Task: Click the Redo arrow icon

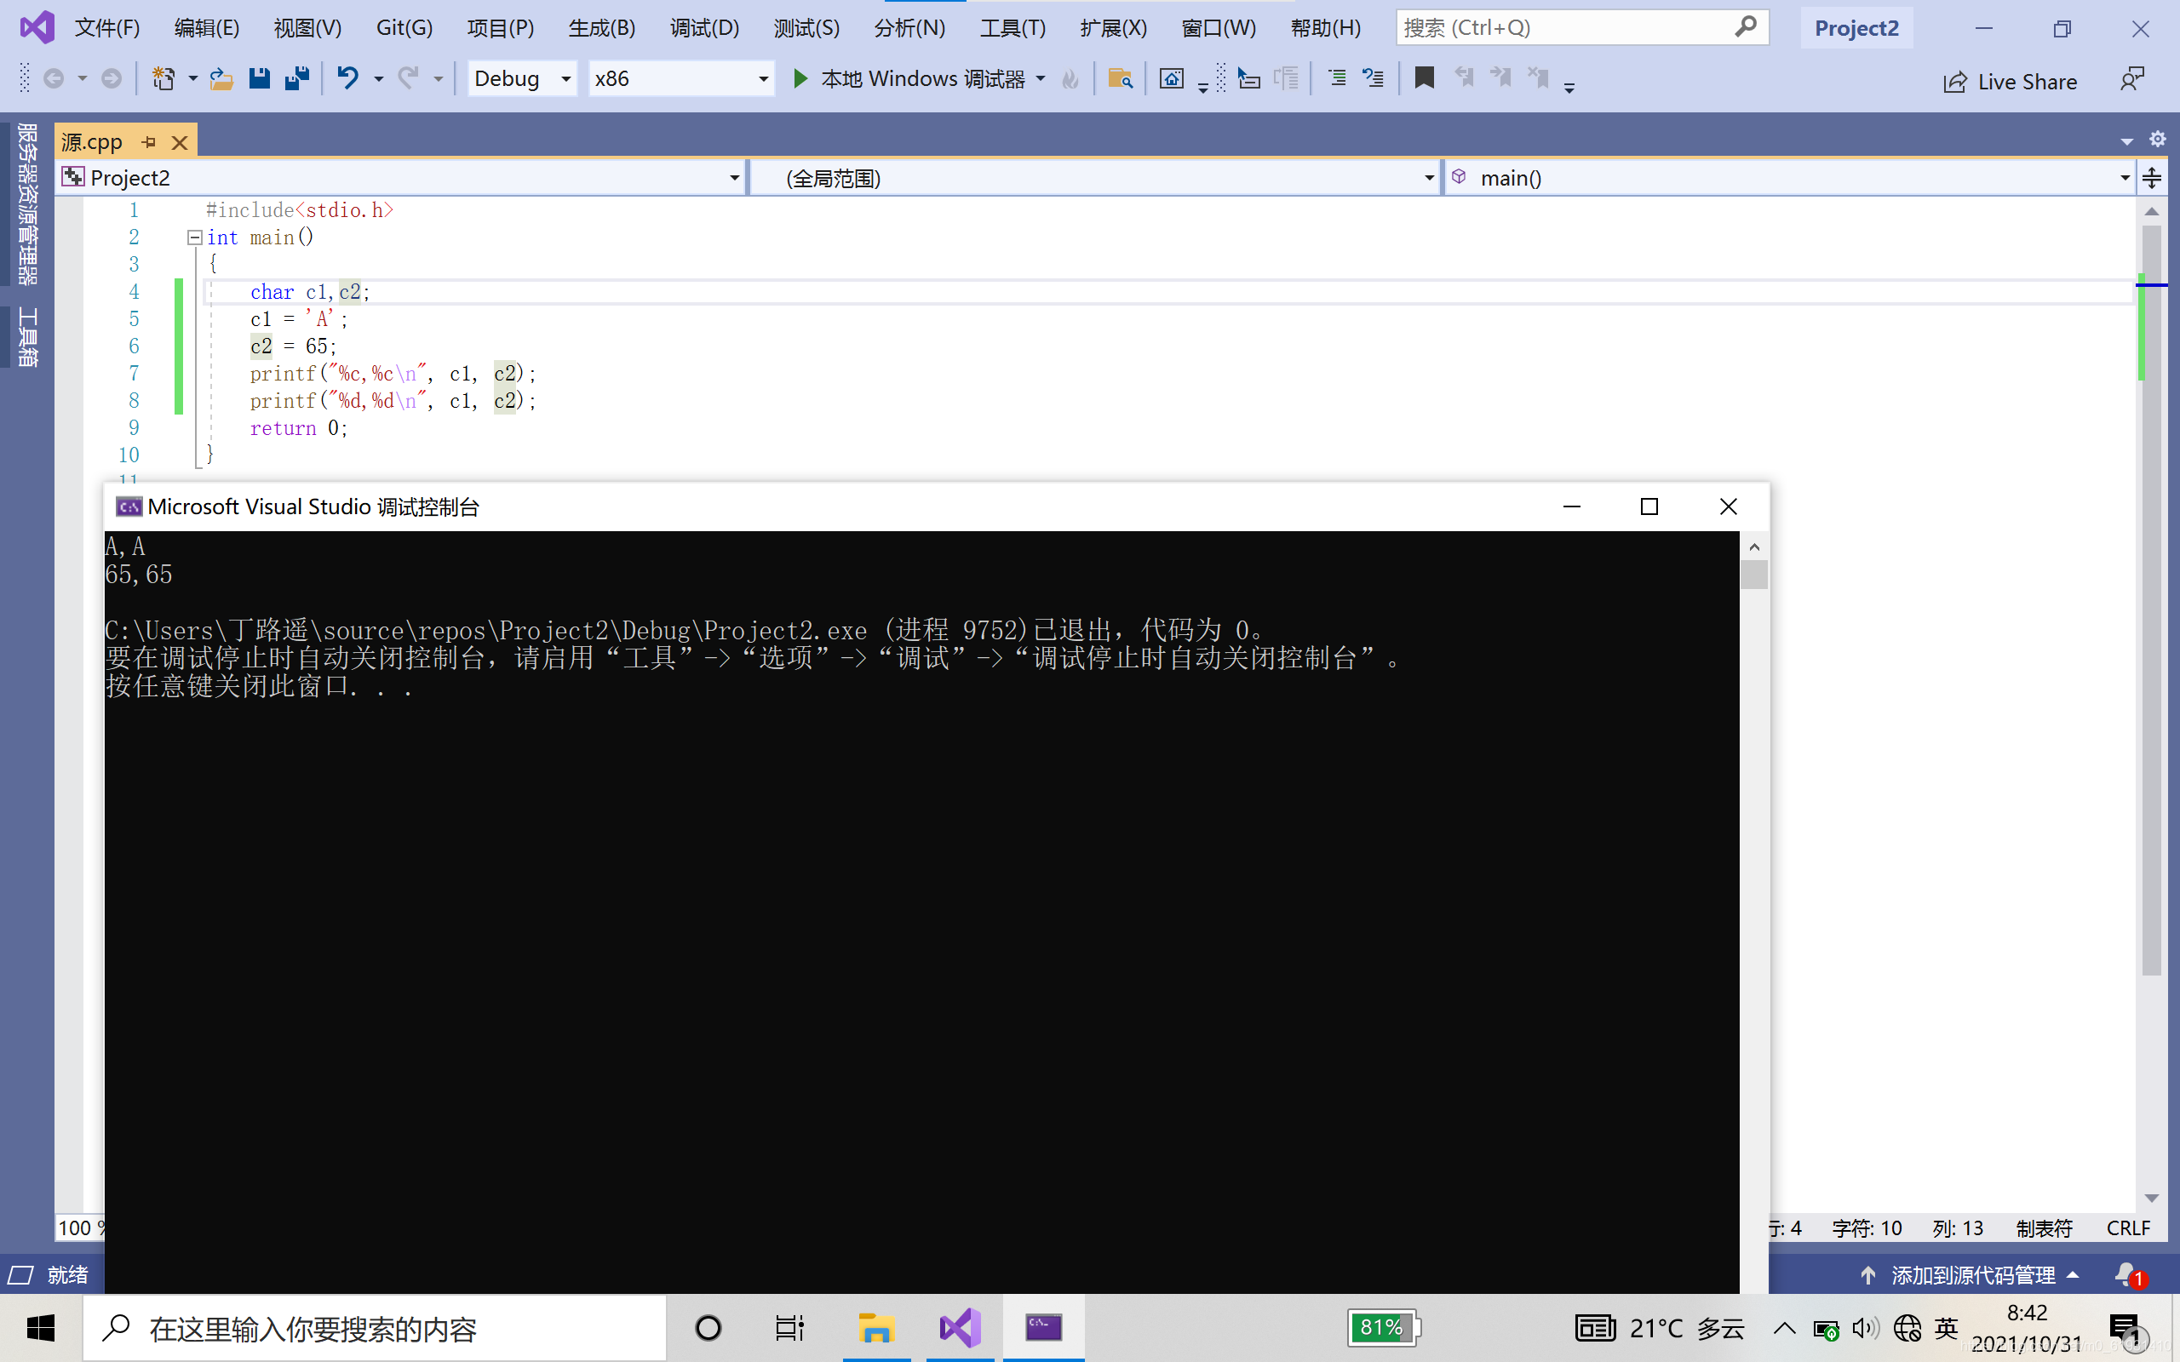Action: (409, 78)
